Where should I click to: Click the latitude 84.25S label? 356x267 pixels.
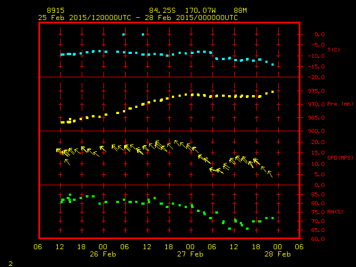[162, 11]
